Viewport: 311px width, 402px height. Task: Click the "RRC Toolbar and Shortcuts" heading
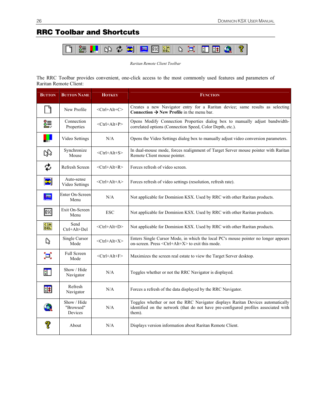click(88, 32)
